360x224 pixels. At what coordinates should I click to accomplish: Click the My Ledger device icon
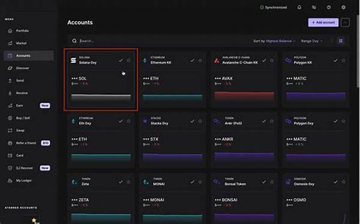pyautogui.click(x=10, y=180)
